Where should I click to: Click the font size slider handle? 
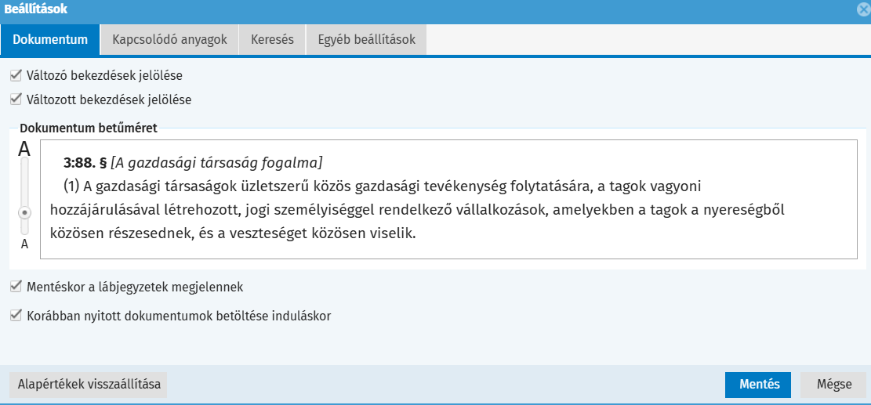tap(24, 212)
